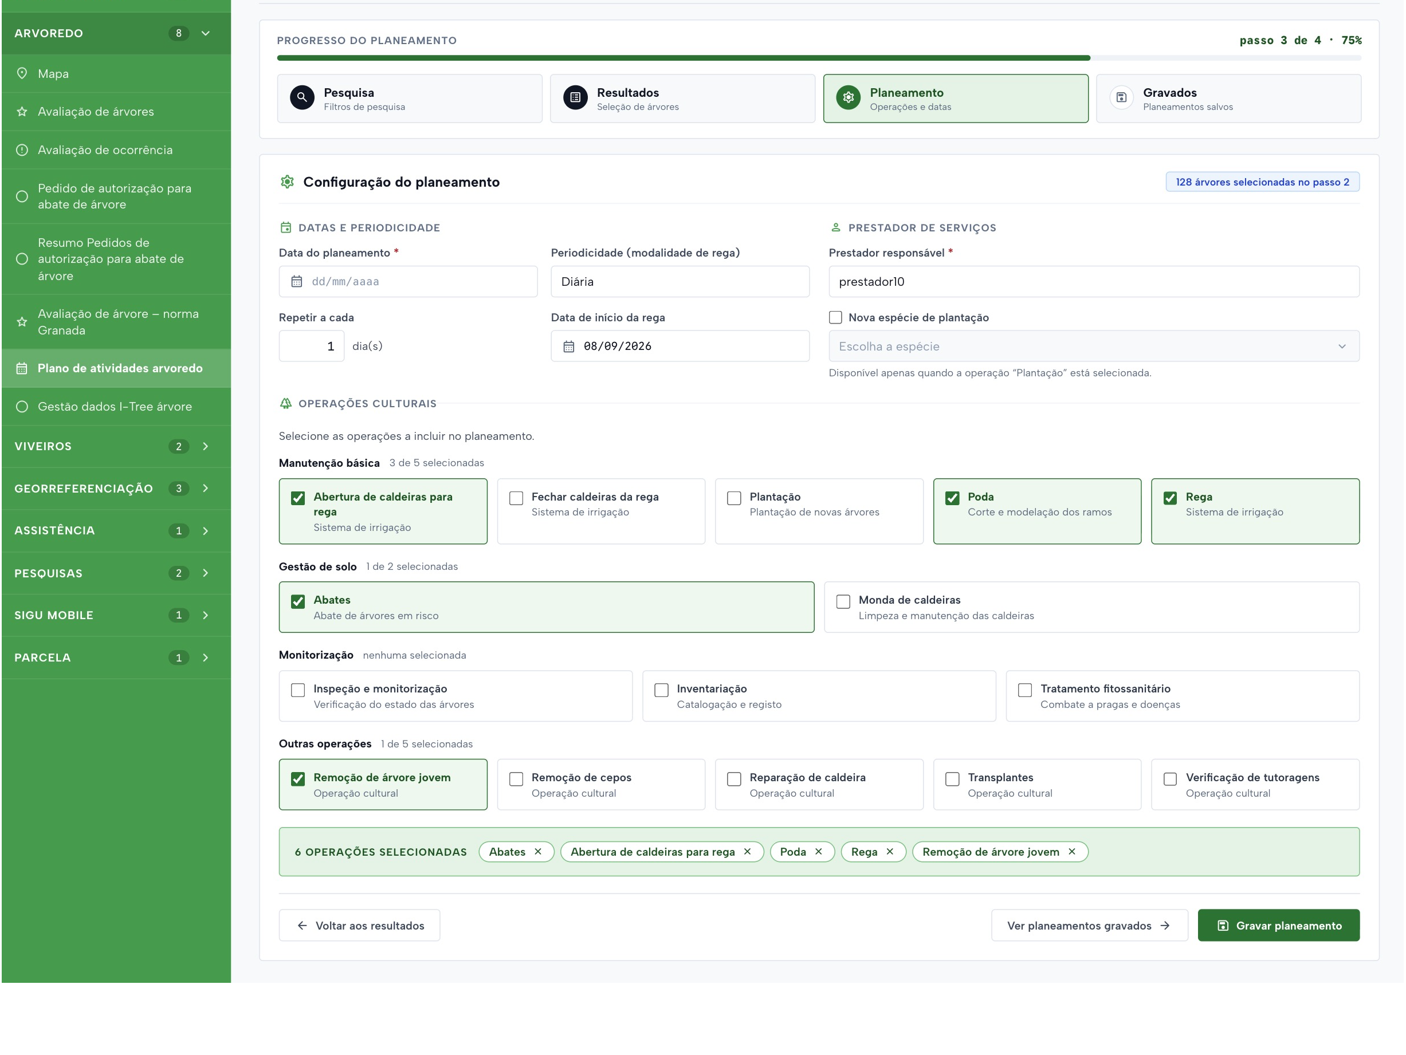Go to Pesquisa step tab
The height and width of the screenshot is (1055, 1406).
409,99
